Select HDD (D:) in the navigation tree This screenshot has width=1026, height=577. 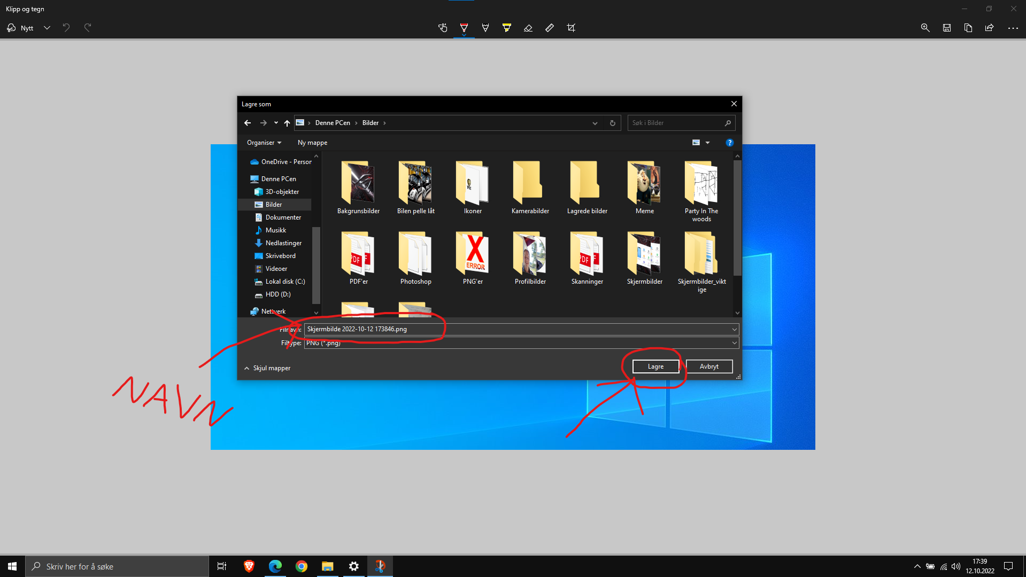278,294
